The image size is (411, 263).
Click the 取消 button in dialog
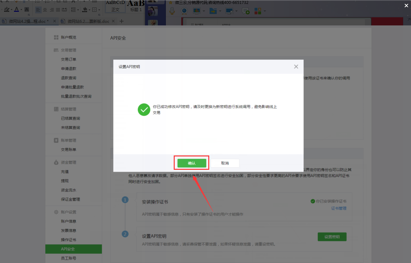(225, 163)
